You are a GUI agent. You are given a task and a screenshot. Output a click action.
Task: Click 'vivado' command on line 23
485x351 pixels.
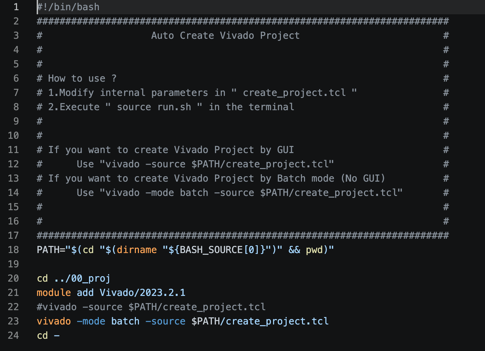click(54, 321)
